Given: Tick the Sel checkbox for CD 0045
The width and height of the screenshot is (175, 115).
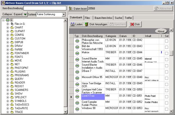Looking at the screenshot, I should click(166, 60).
